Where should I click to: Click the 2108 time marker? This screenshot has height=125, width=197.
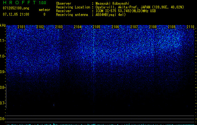[x=153, y=27]
